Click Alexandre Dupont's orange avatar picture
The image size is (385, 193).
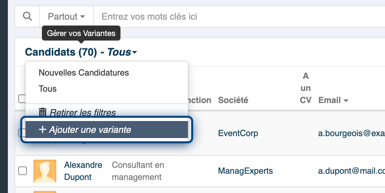coord(45,171)
